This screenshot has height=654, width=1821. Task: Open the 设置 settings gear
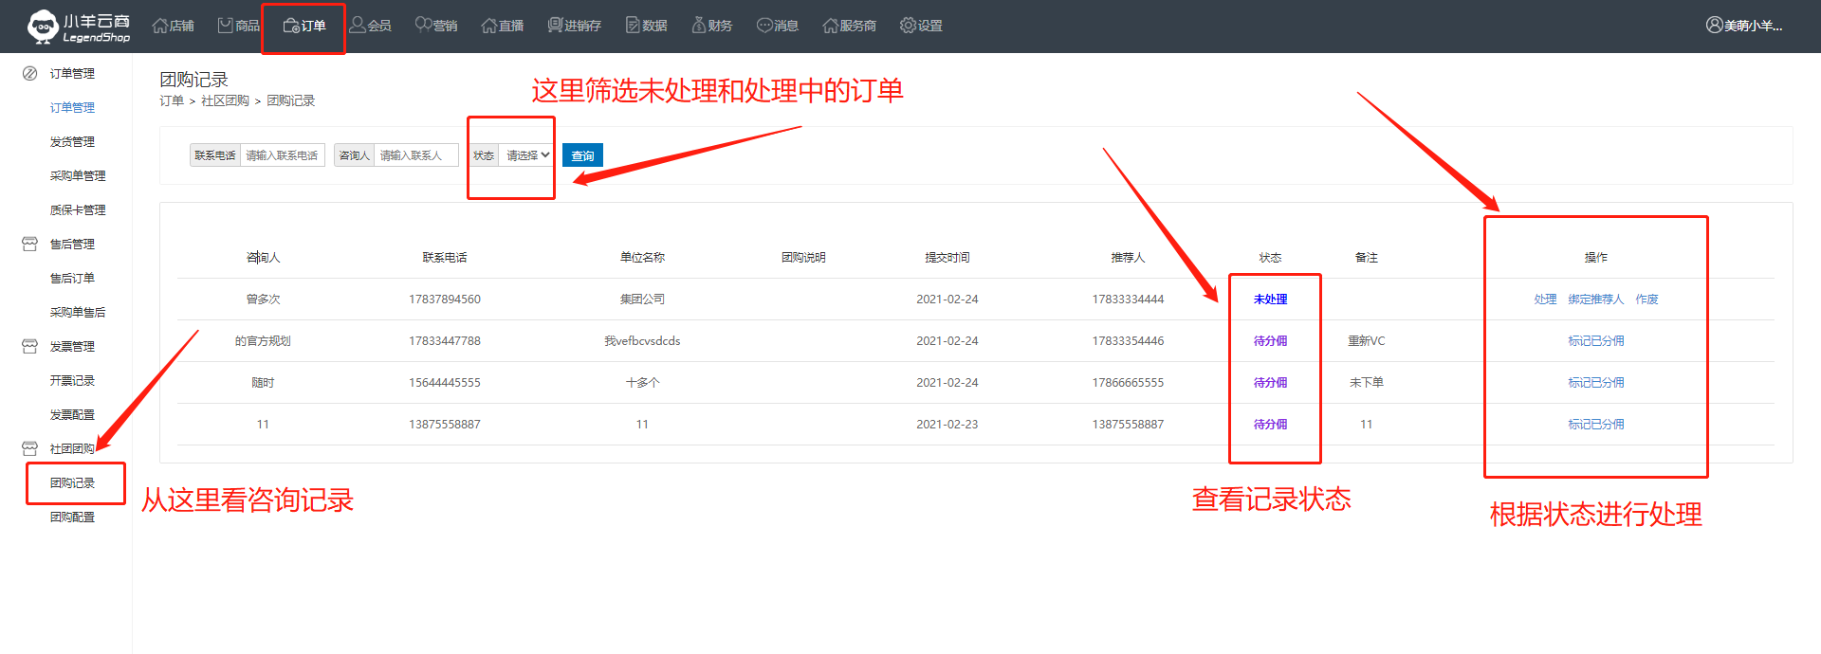(x=921, y=26)
